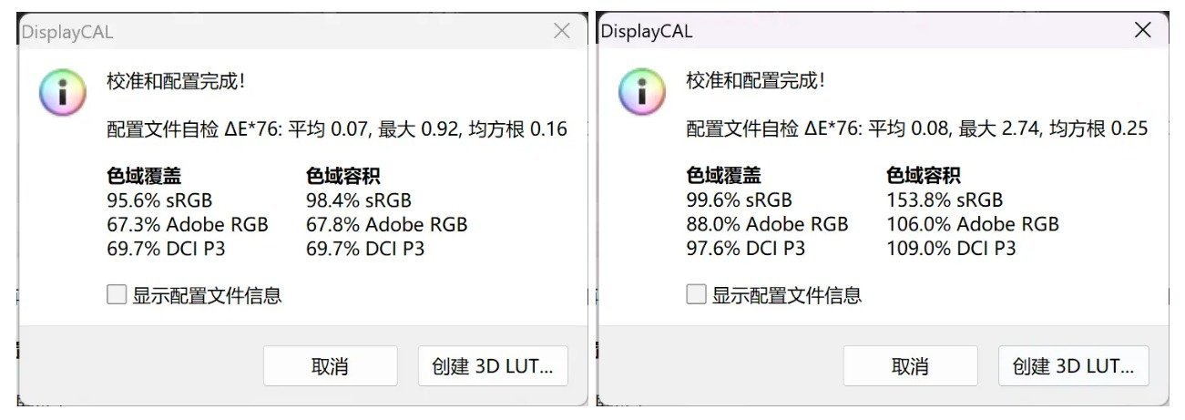Tick 显示配置文件信息 checkbox in the 99.6% sRGB dialog
The height and width of the screenshot is (420, 1185).
pos(696,295)
